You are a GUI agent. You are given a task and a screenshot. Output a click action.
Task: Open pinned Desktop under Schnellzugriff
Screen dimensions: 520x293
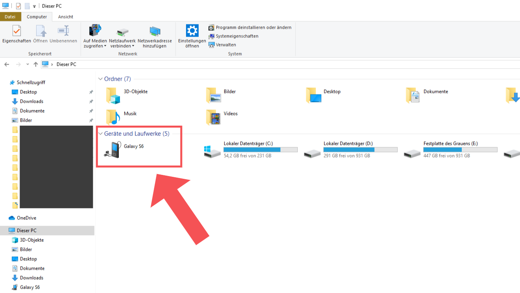click(x=28, y=92)
